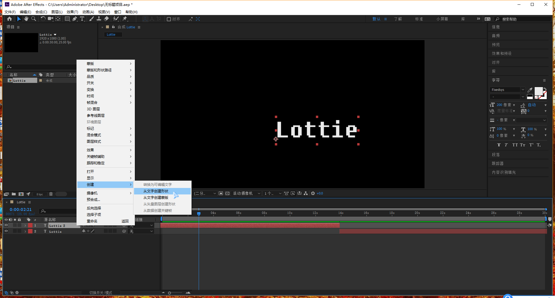The height and width of the screenshot is (298, 555).
Task: Click the 8 bpc color depth button
Action: [40, 194]
